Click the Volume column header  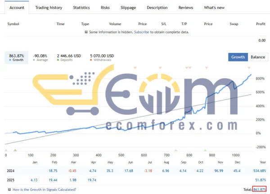pos(115,24)
